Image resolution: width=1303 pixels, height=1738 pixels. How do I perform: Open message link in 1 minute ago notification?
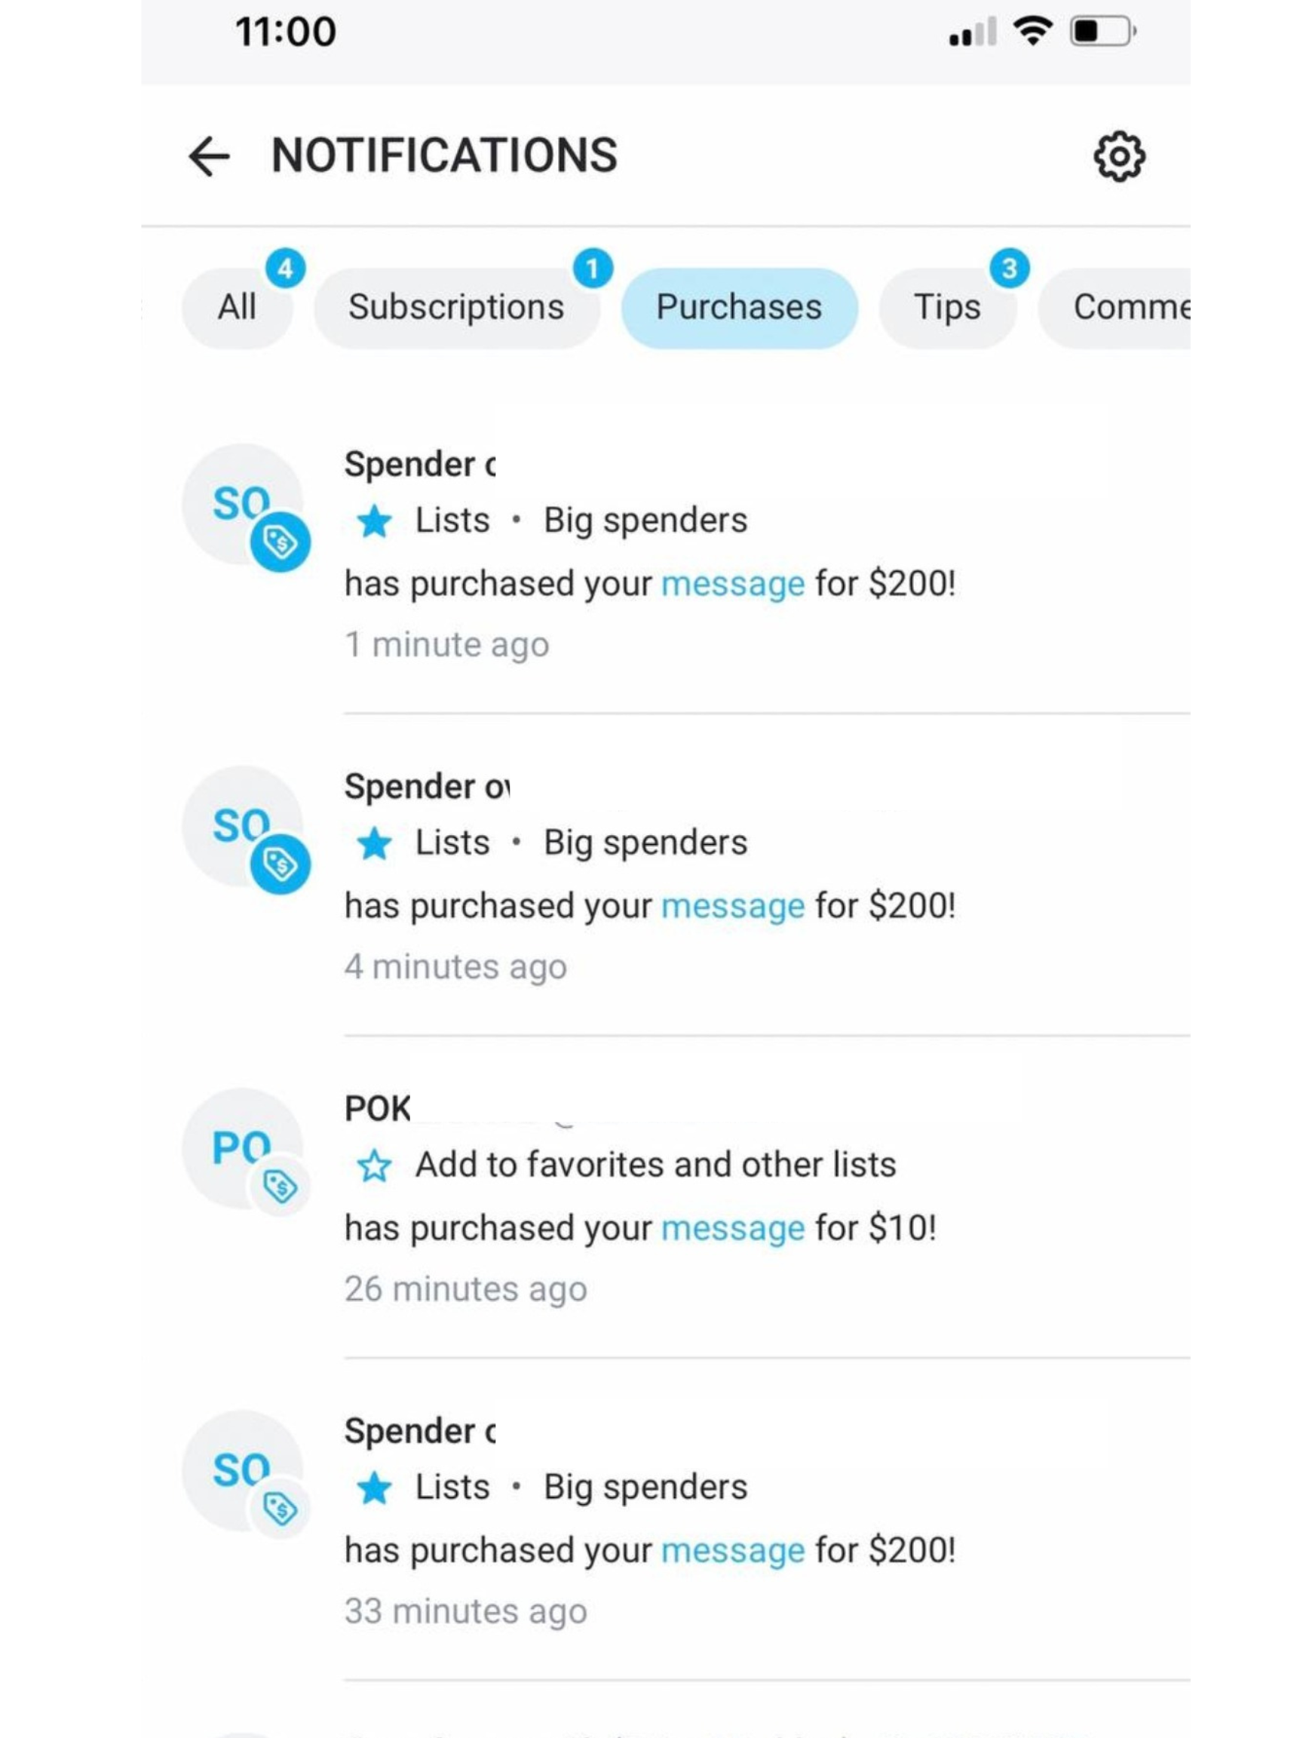733,584
